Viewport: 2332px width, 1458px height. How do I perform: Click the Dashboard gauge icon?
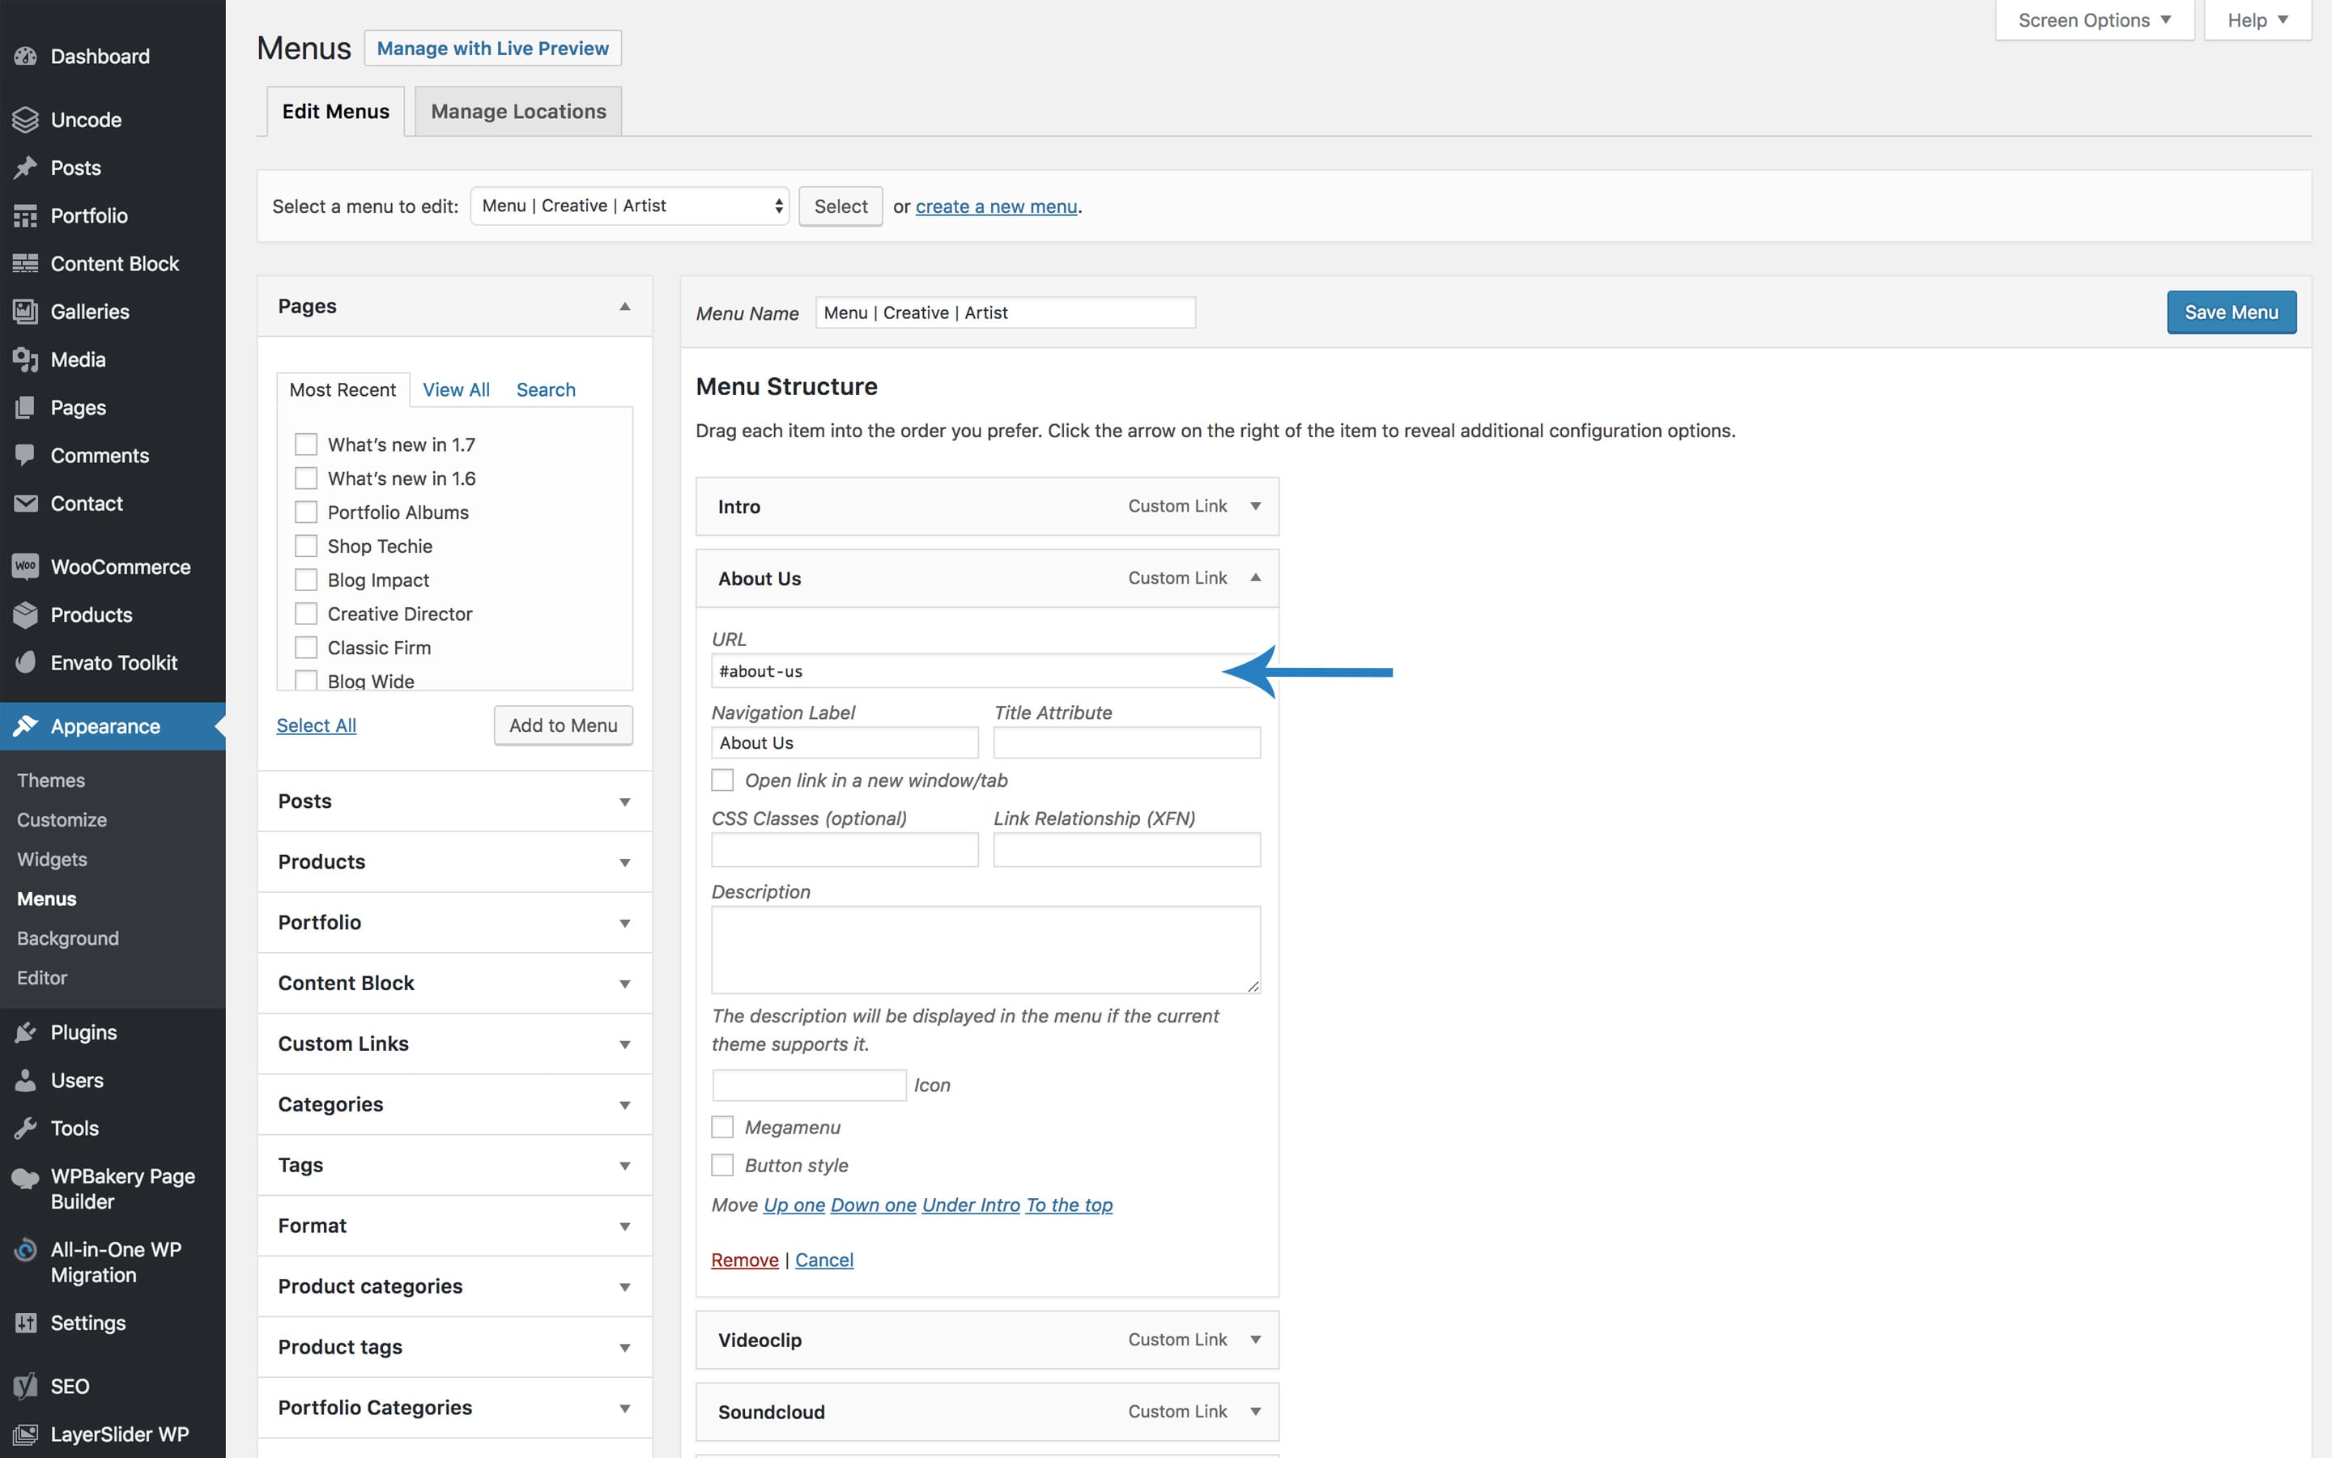click(25, 56)
